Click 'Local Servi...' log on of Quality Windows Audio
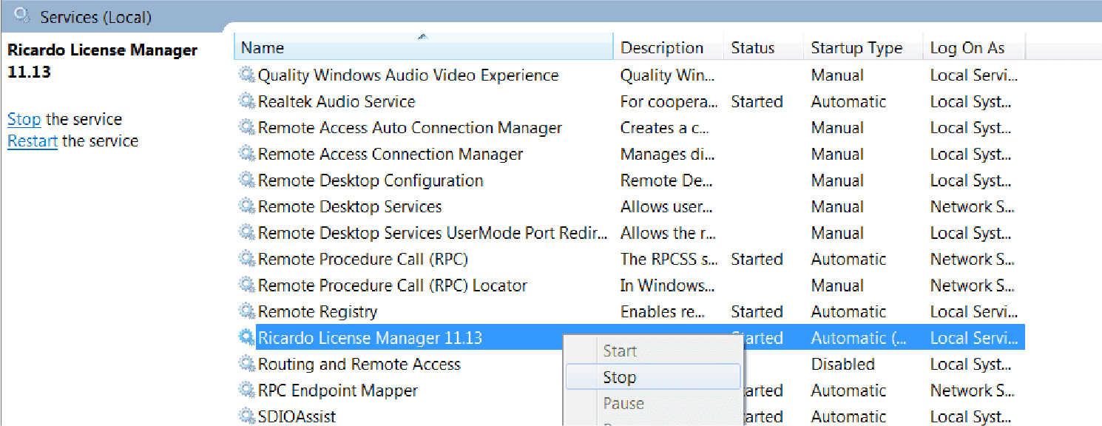 pos(974,75)
